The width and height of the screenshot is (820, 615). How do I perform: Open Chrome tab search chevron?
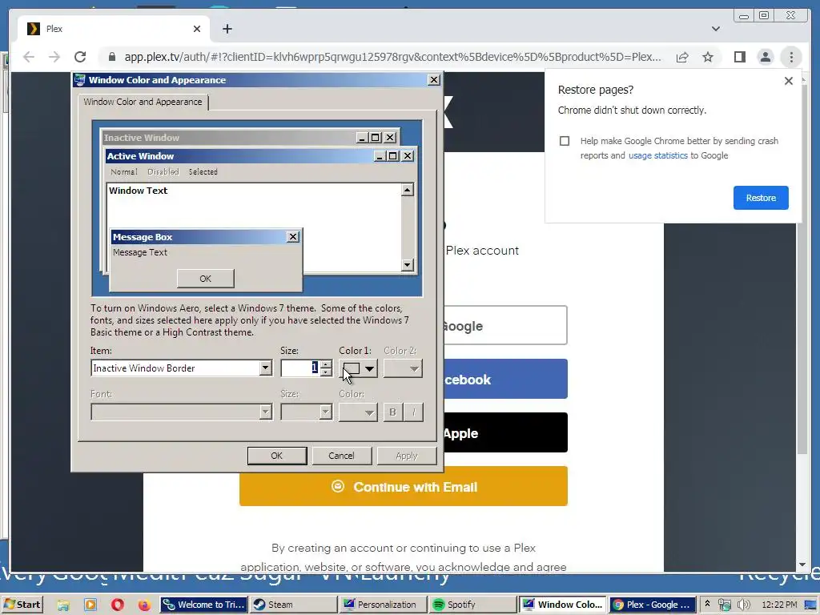715,29
